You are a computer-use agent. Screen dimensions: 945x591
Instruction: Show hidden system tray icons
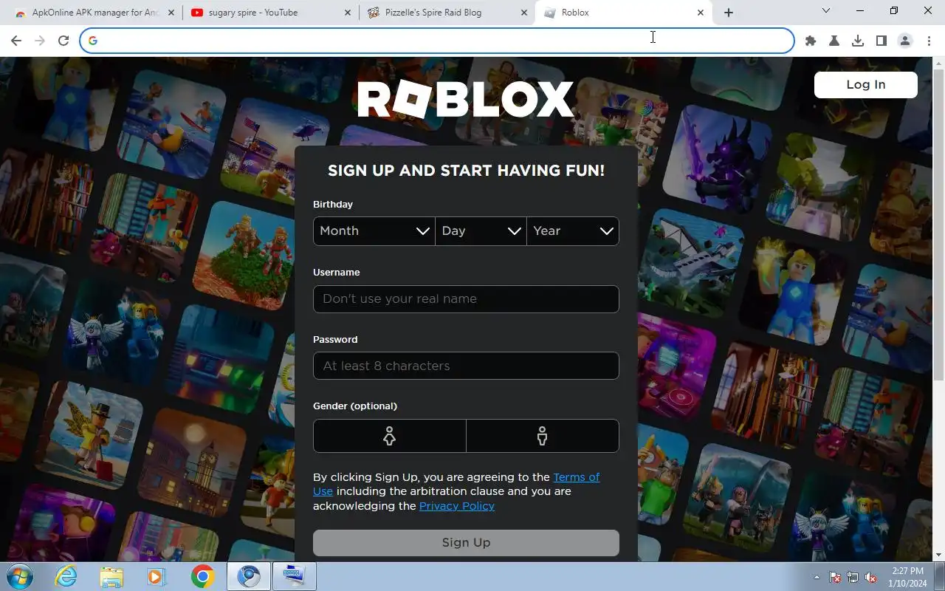click(817, 577)
